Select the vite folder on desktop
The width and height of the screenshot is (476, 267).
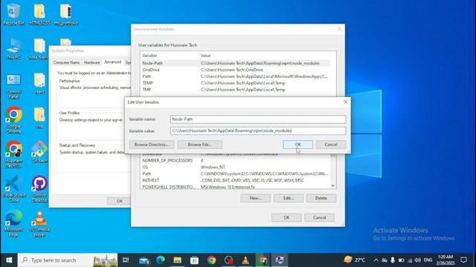point(39,118)
